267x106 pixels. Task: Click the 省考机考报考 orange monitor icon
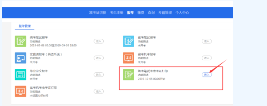[128, 58]
